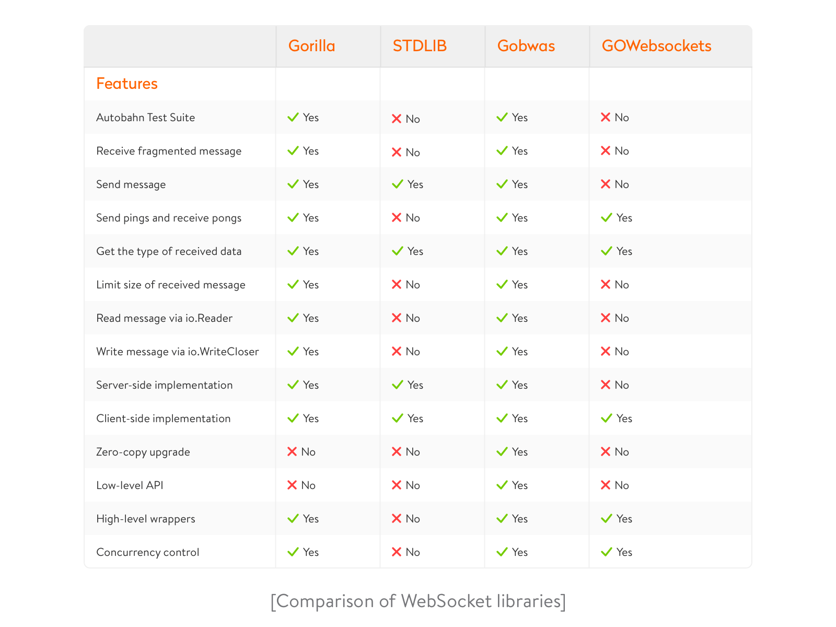
Task: Click the Comparison of WebSocket libraries caption
Action: tap(418, 601)
